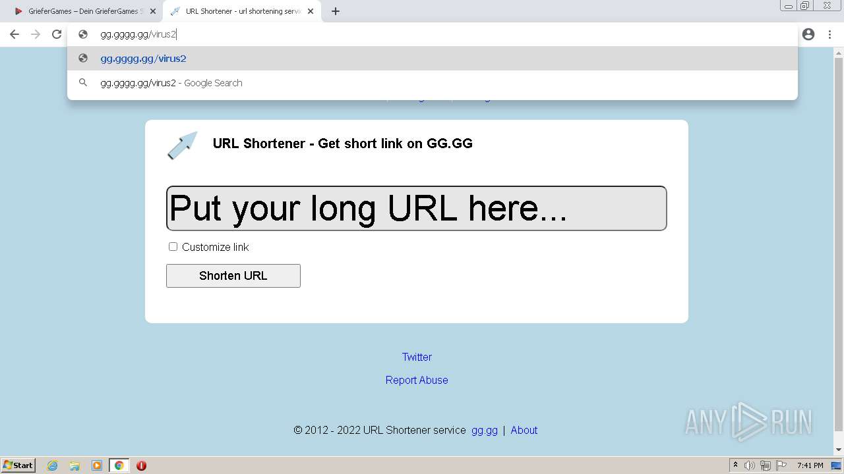Switch to the GrieferGames tab

pyautogui.click(x=82, y=11)
